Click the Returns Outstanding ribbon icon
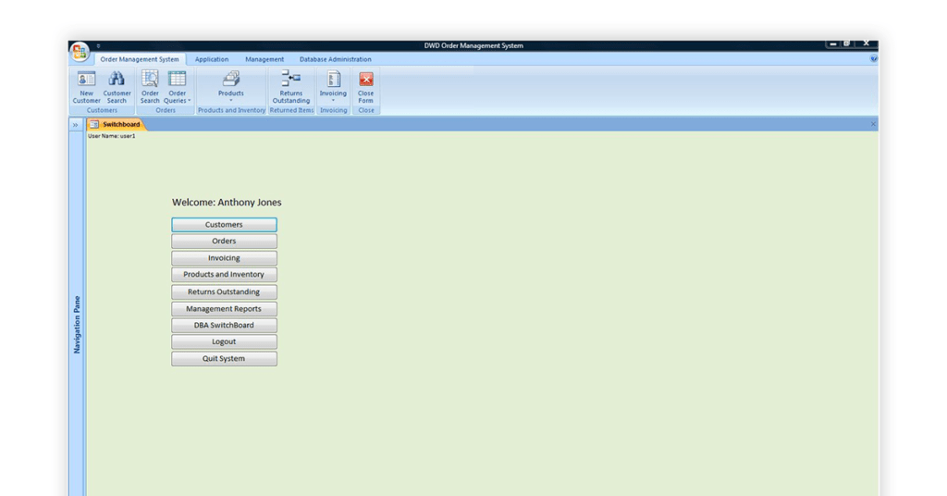The image size is (947, 496). pos(291,81)
